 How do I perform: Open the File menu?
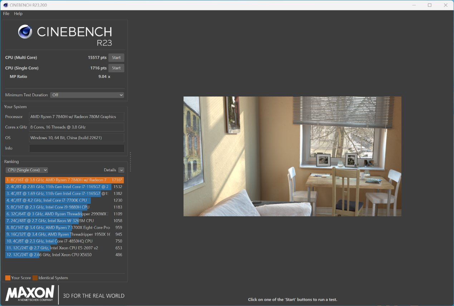coord(6,14)
